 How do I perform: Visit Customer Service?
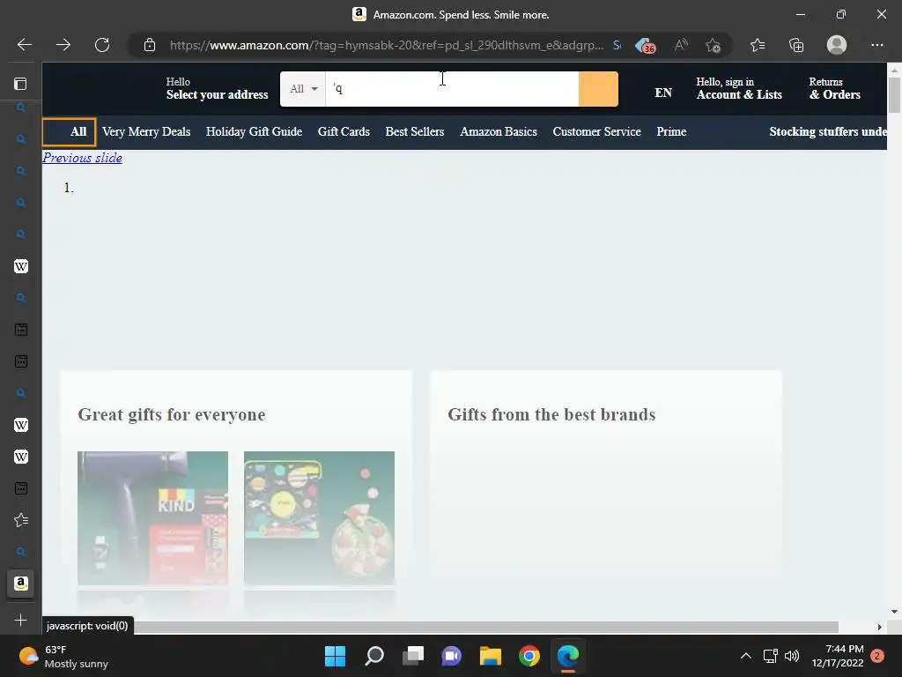click(x=596, y=132)
